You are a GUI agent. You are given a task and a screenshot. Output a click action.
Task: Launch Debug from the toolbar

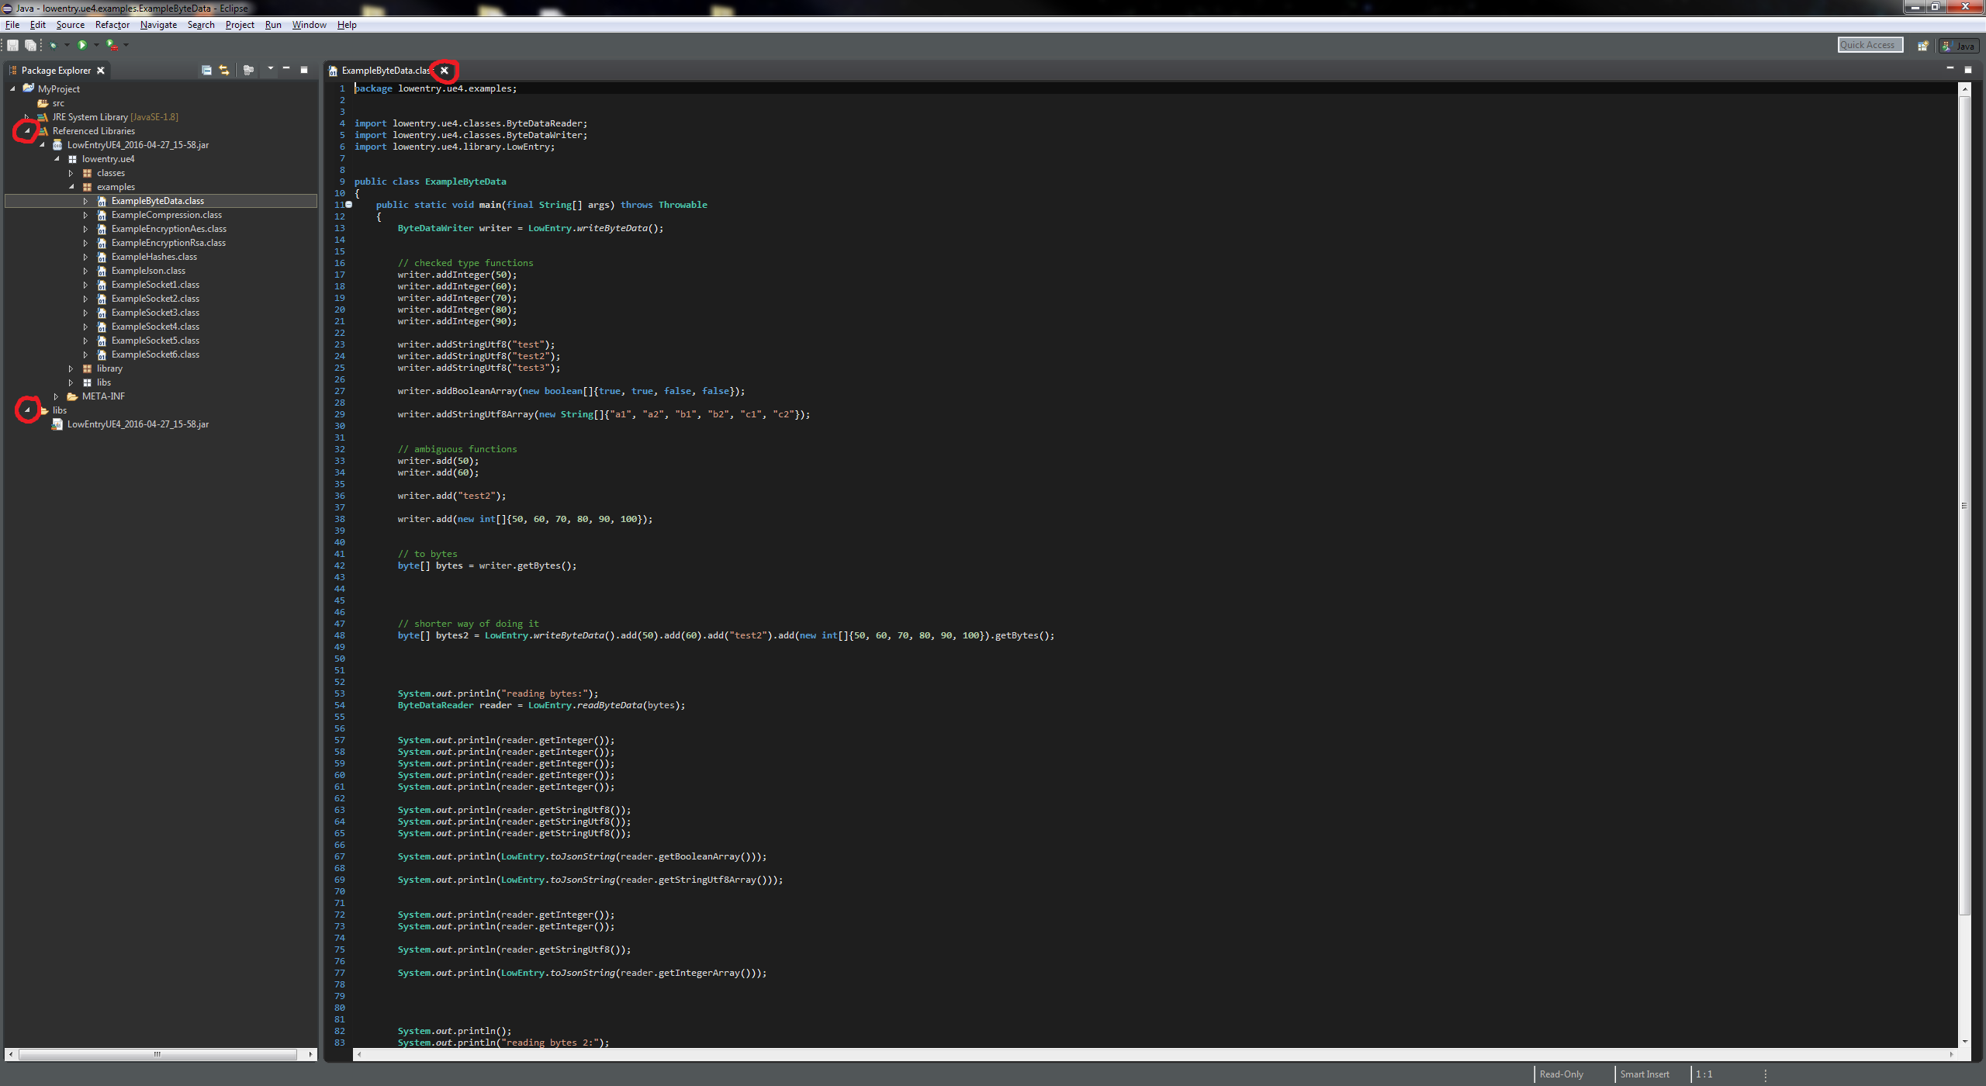[54, 45]
